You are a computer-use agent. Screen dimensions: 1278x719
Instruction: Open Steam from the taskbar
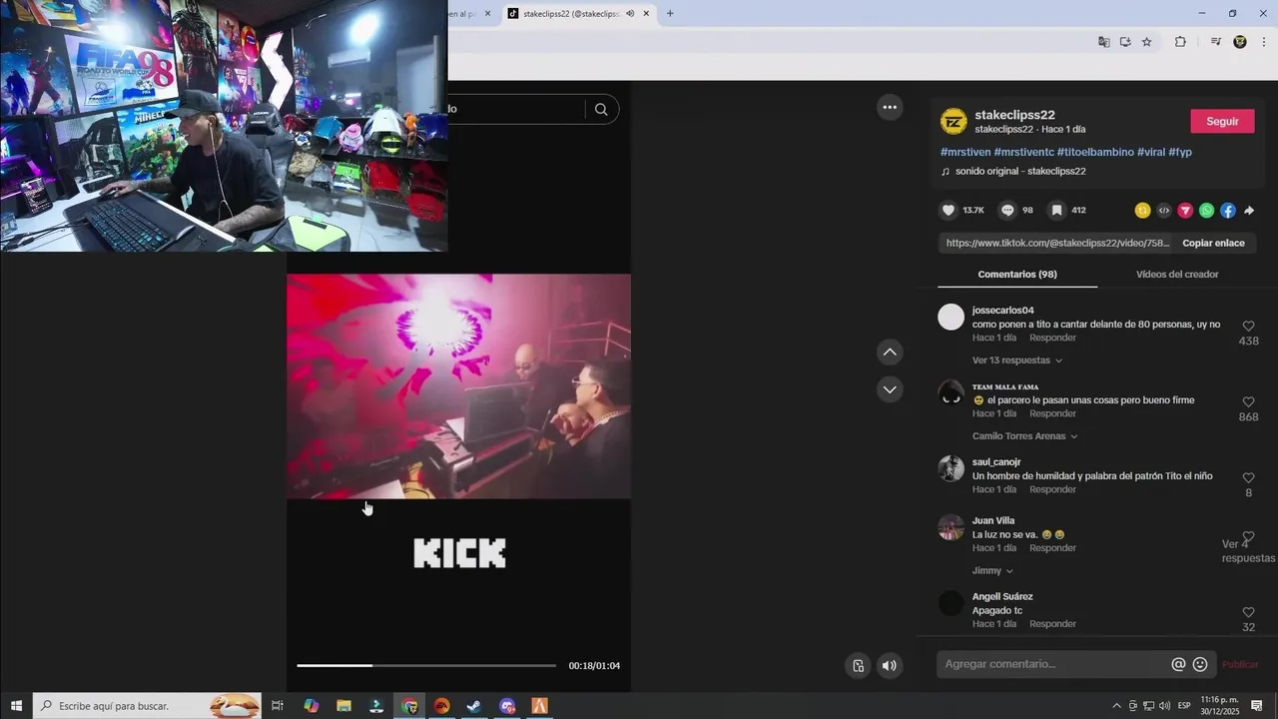[x=474, y=706]
